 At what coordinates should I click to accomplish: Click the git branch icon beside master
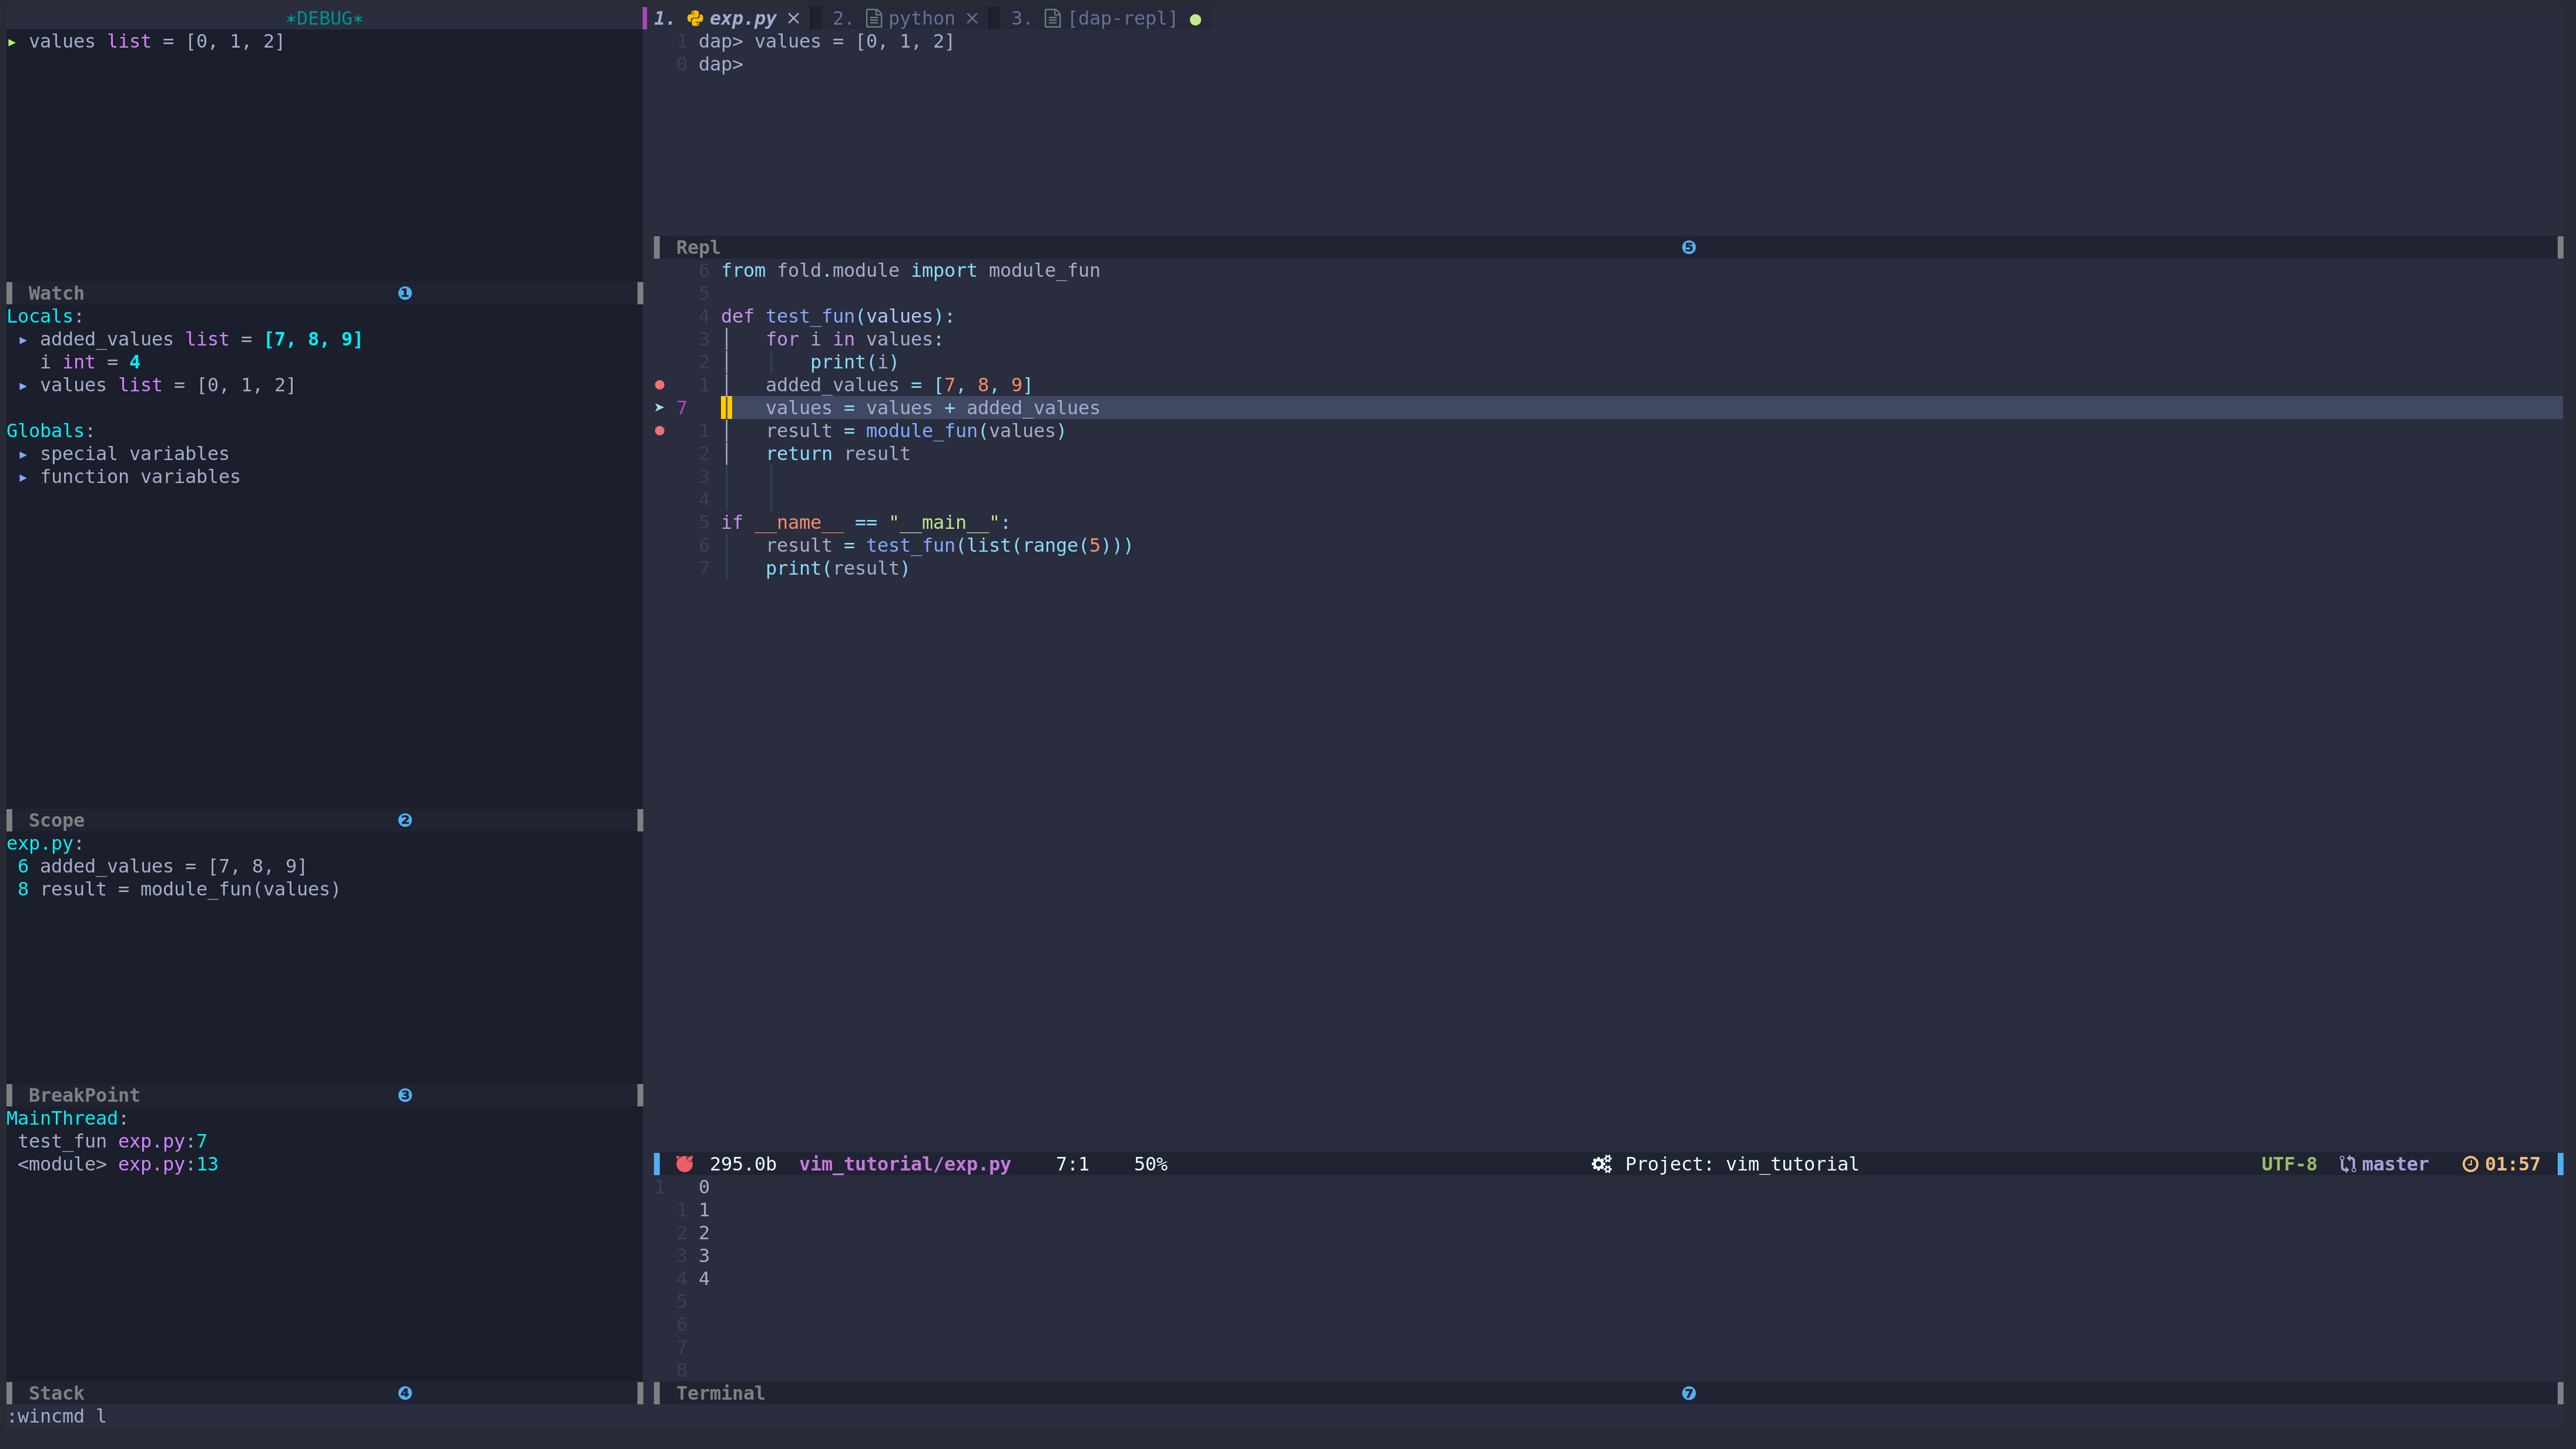pos(2348,1164)
